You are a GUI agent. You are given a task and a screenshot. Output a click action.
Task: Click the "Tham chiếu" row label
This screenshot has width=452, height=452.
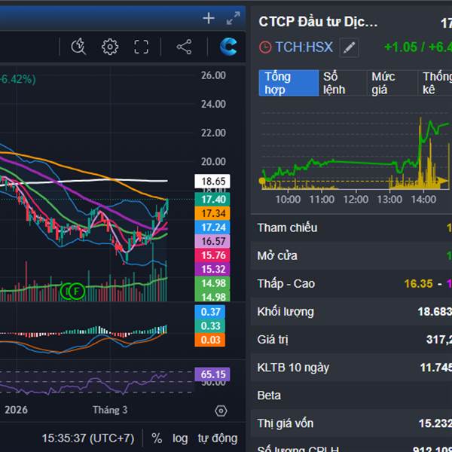[x=288, y=228]
